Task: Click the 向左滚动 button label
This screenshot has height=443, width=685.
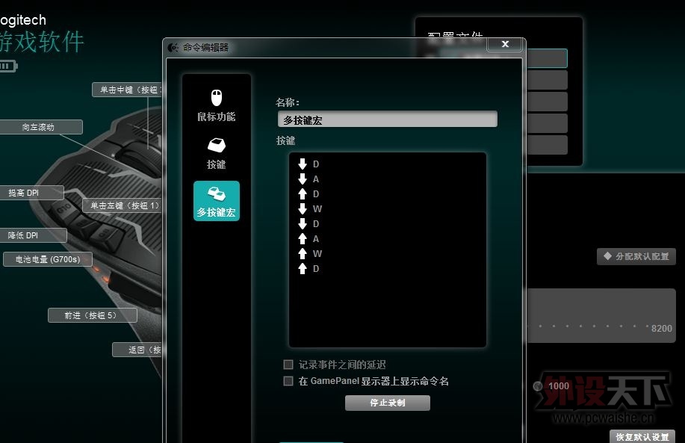Action: [x=40, y=127]
